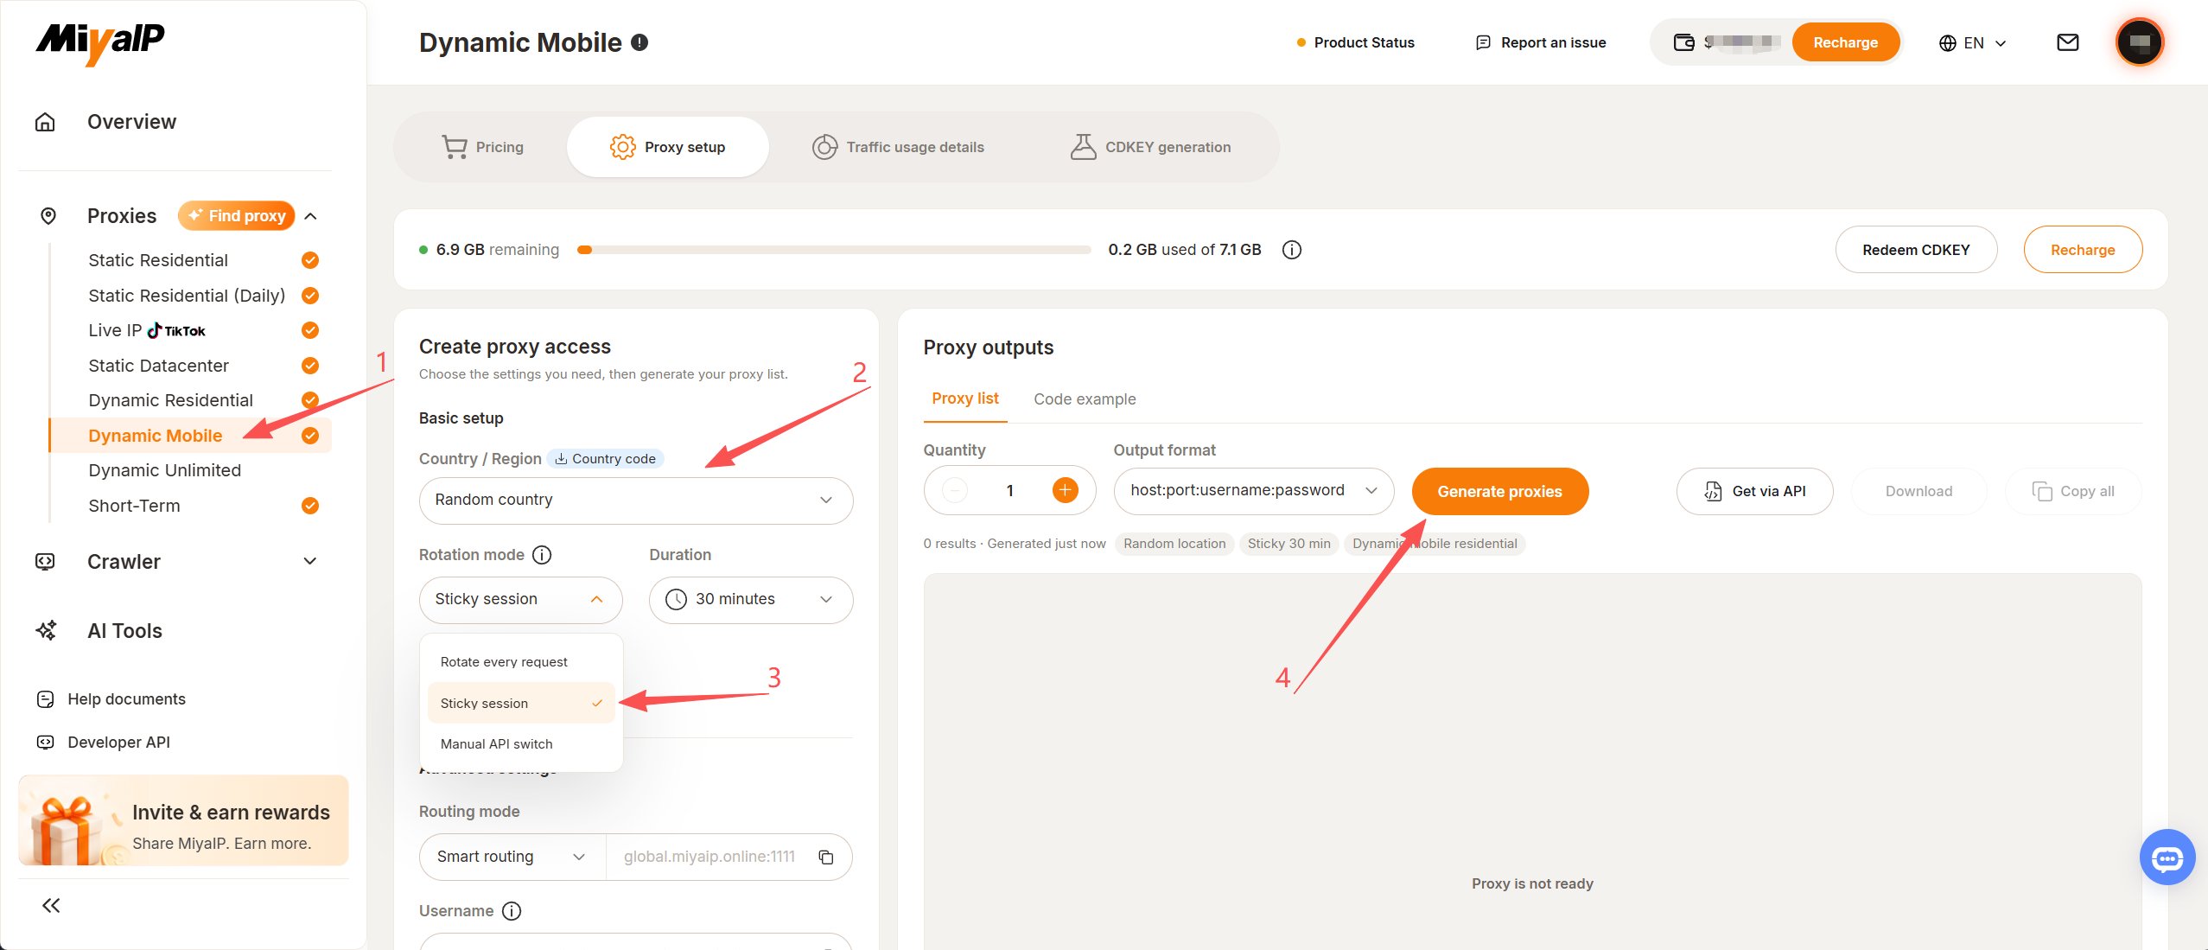
Task: Choose Sticky session in rotation list
Action: coord(521,704)
